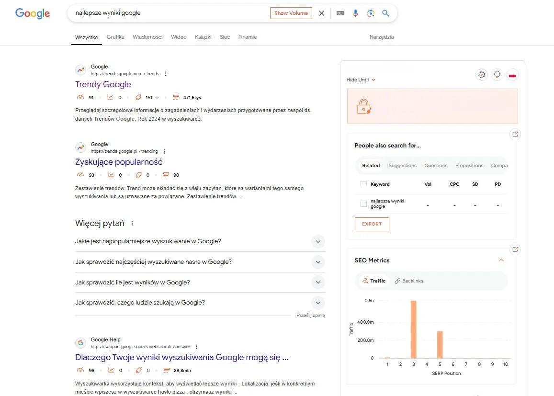This screenshot has height=396, width=554.
Task: Open the extension settings gear icon
Action: click(482, 75)
